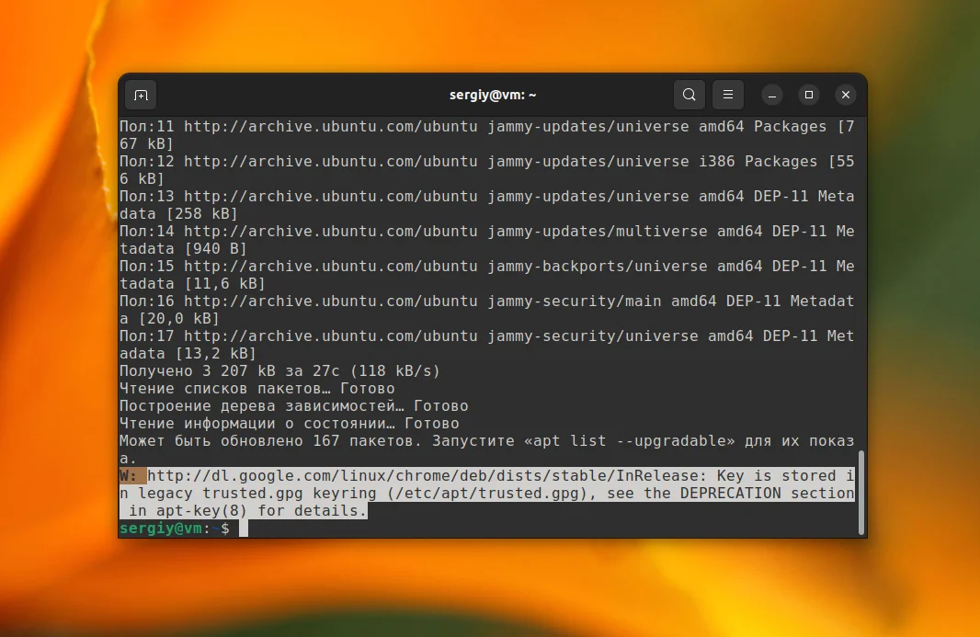The image size is (980, 637).
Task: Place the cursor at the shell prompt
Action: tap(242, 528)
